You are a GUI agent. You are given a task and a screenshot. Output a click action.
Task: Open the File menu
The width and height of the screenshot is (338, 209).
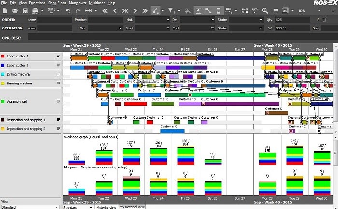(4, 3)
